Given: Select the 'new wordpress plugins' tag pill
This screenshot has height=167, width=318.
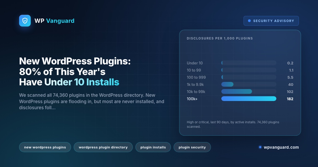Looking at the screenshot, I should click(45, 147).
